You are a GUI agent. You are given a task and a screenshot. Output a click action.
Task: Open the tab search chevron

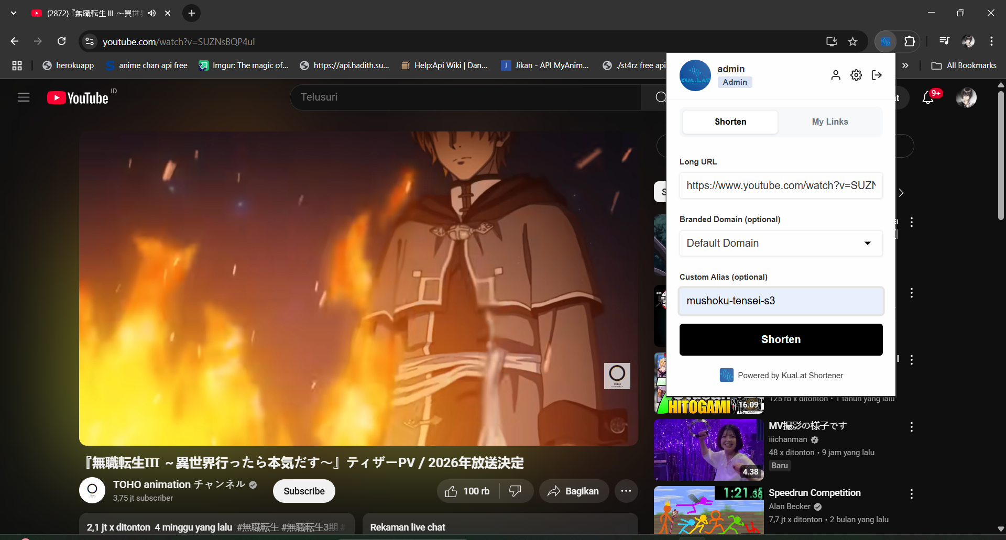(14, 13)
